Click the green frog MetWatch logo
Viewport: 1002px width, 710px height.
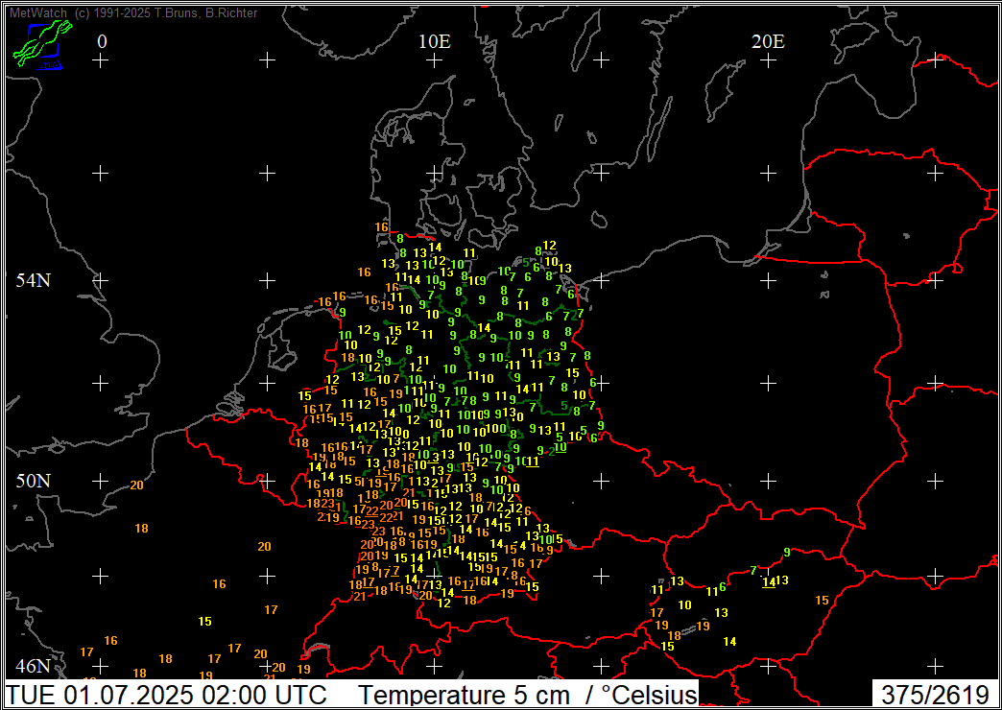click(41, 45)
